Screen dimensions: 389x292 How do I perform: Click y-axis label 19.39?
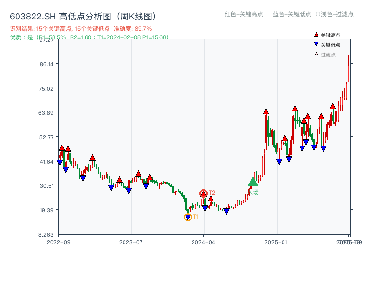click(47, 210)
